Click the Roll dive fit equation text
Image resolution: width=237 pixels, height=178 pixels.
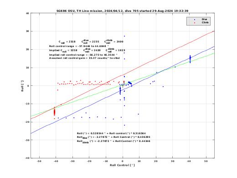tap(113, 137)
